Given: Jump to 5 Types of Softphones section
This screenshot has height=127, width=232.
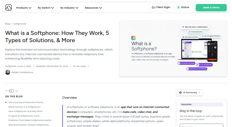Looking at the screenshot, I should (25, 116).
